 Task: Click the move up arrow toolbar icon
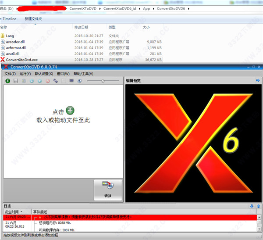click(x=40, y=81)
